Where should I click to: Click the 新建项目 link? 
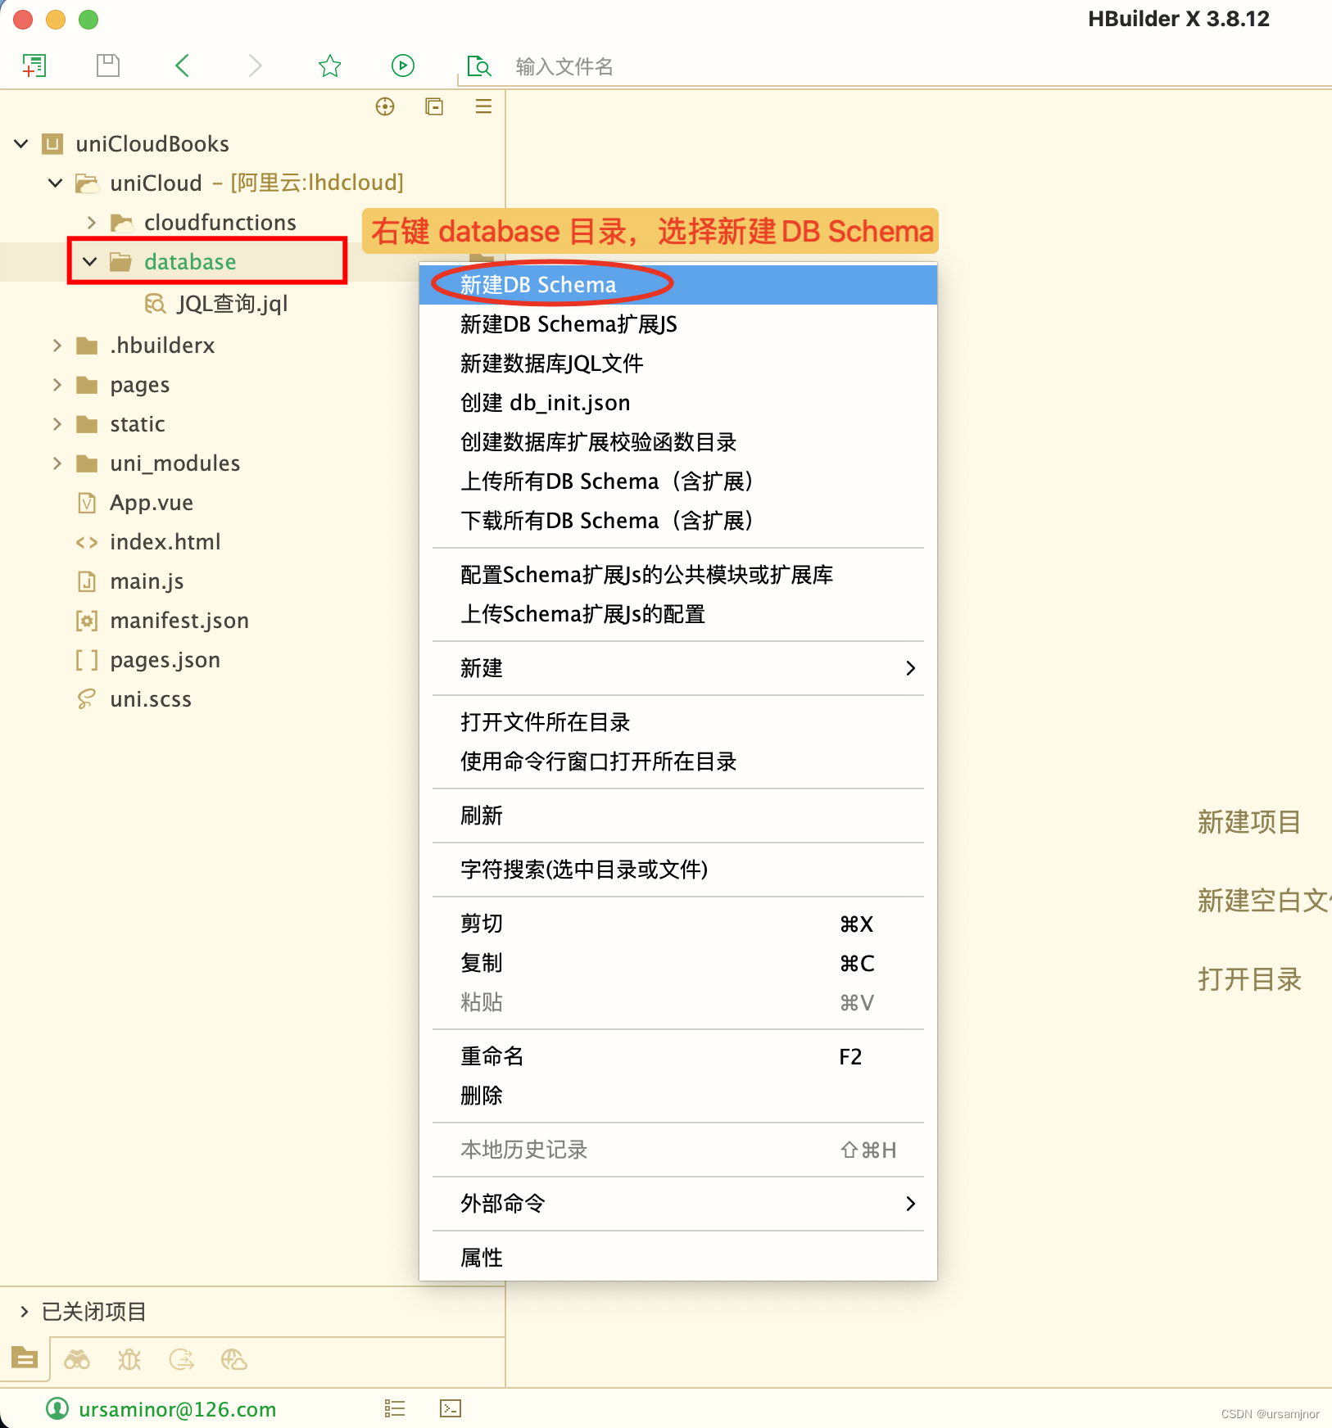pos(1249,822)
